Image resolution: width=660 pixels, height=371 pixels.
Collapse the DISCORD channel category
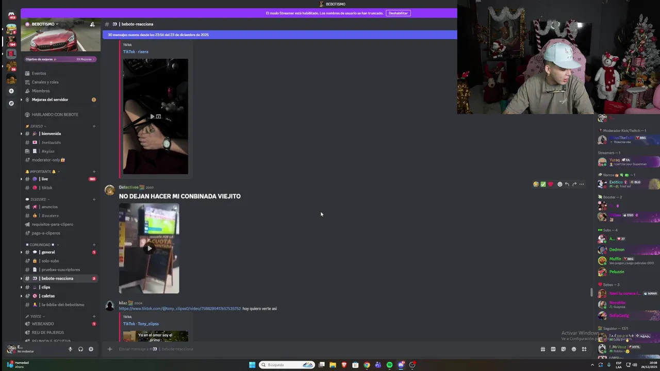[x=38, y=199]
